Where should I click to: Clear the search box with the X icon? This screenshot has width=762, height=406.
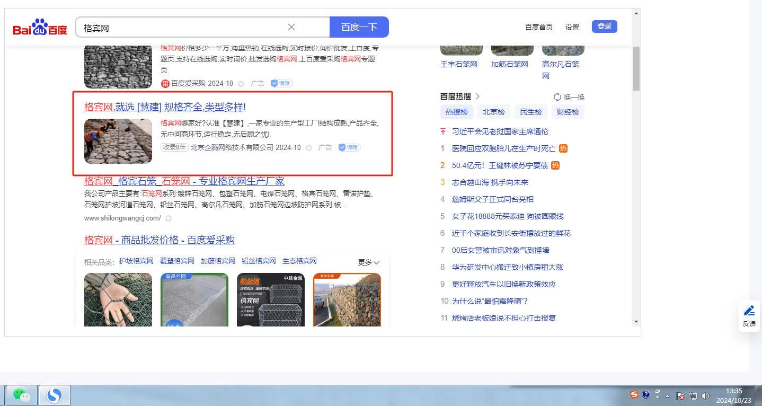point(291,28)
